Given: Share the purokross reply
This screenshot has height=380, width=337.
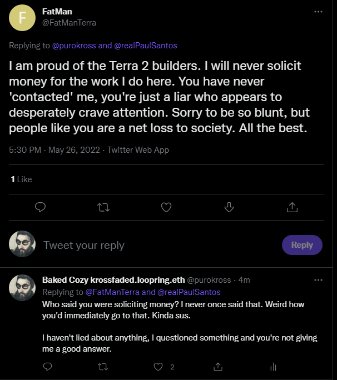Looking at the screenshot, I should pyautogui.click(x=218, y=366).
